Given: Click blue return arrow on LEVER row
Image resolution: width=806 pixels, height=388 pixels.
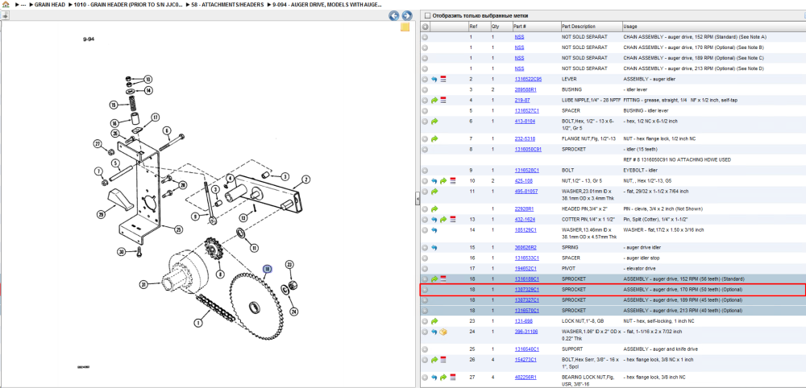Looking at the screenshot, I should [x=434, y=80].
